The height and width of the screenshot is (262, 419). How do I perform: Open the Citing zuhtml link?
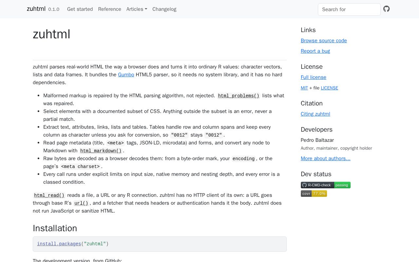pos(316,114)
